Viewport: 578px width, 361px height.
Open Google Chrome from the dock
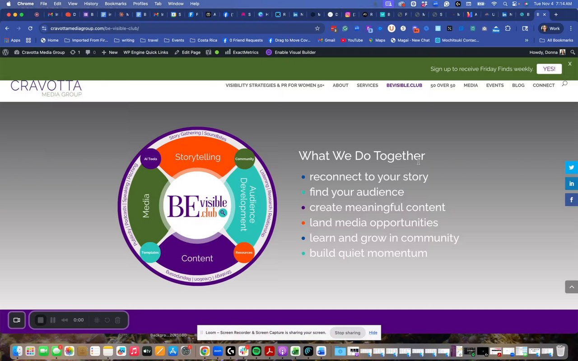(x=205, y=351)
